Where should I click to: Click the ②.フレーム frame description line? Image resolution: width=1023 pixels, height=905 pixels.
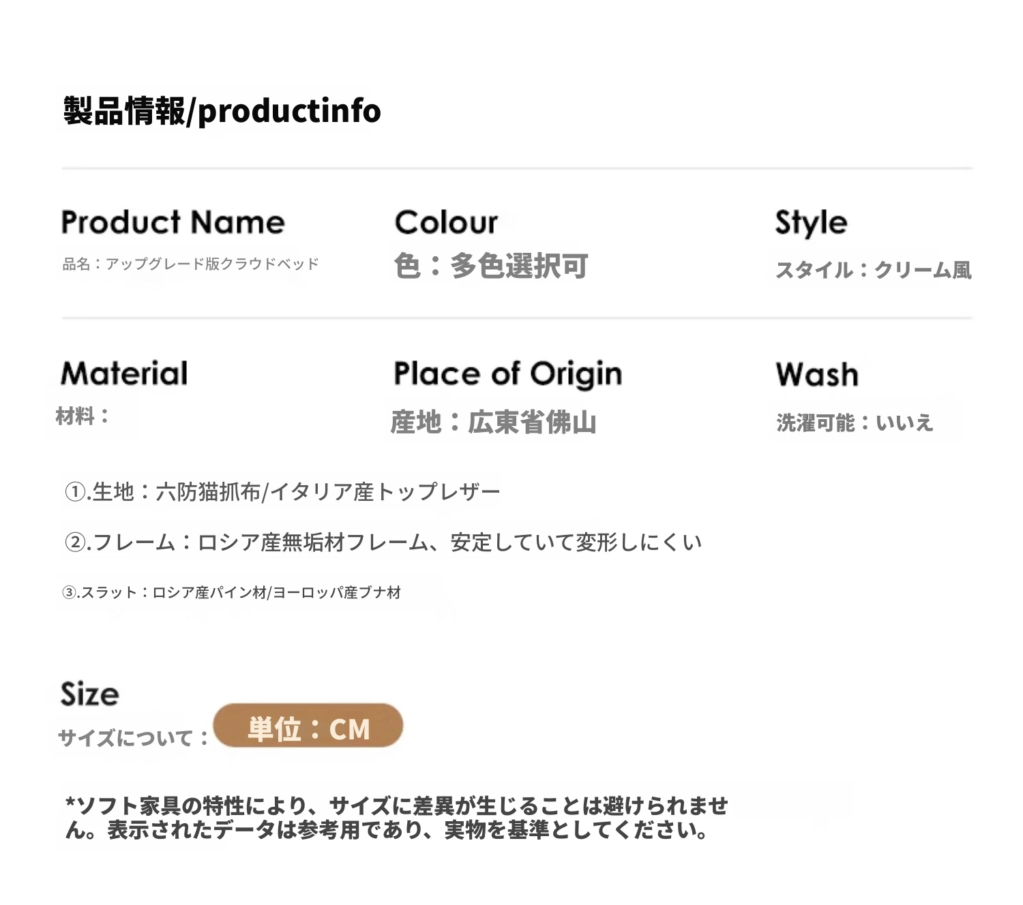point(383,542)
